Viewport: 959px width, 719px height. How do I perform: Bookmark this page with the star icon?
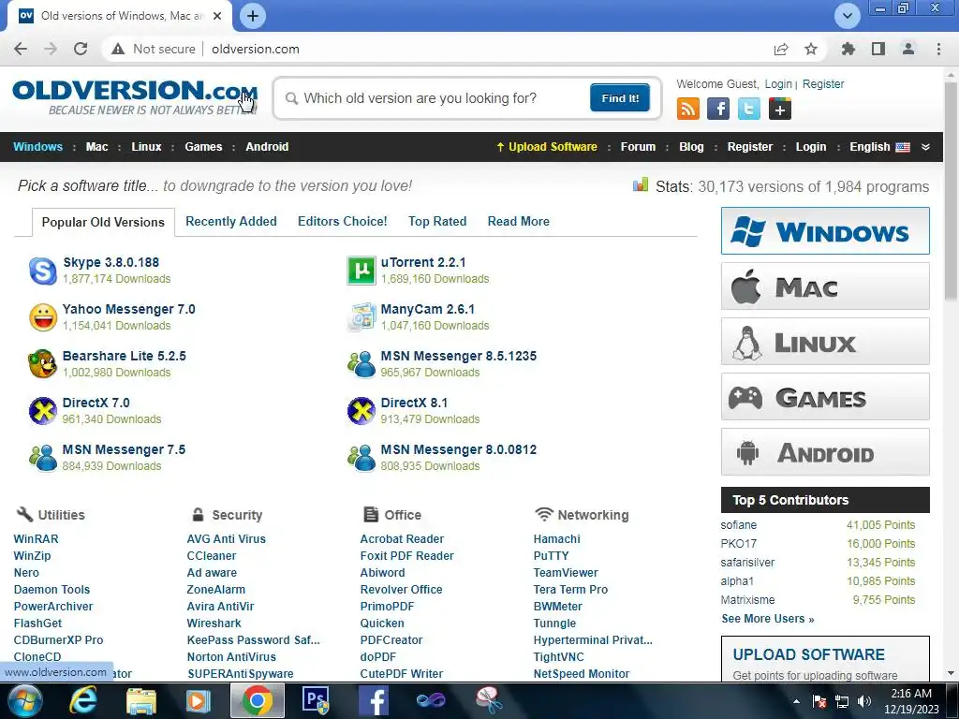(x=811, y=49)
